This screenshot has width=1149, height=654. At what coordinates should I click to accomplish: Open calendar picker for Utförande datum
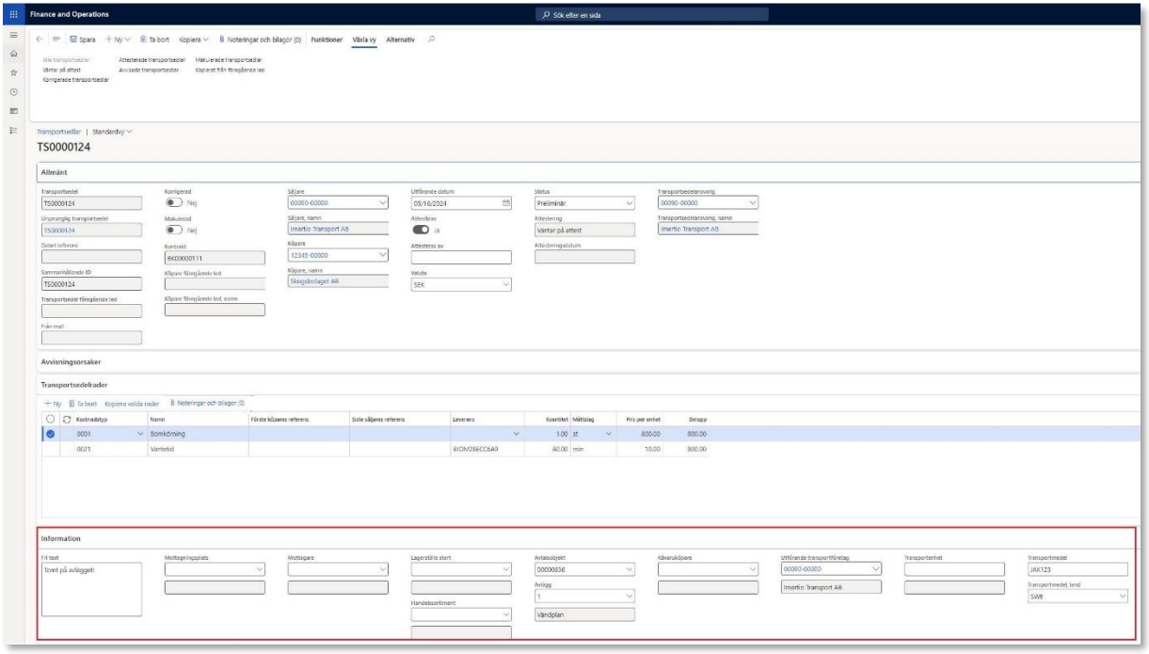click(506, 202)
